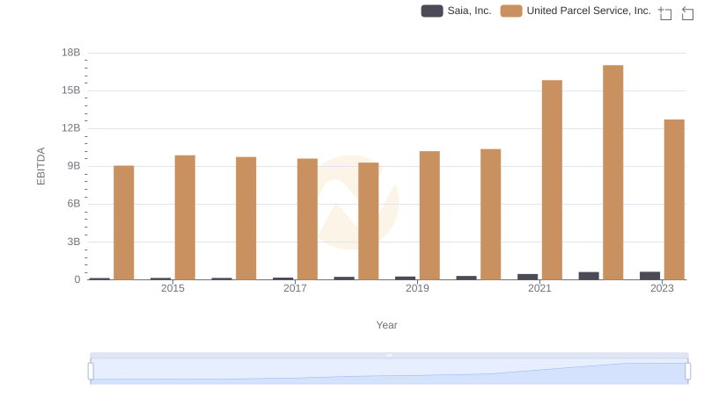This screenshot has width=704, height=405.
Task: Click the Saia bar for 2022
Action: tap(589, 276)
